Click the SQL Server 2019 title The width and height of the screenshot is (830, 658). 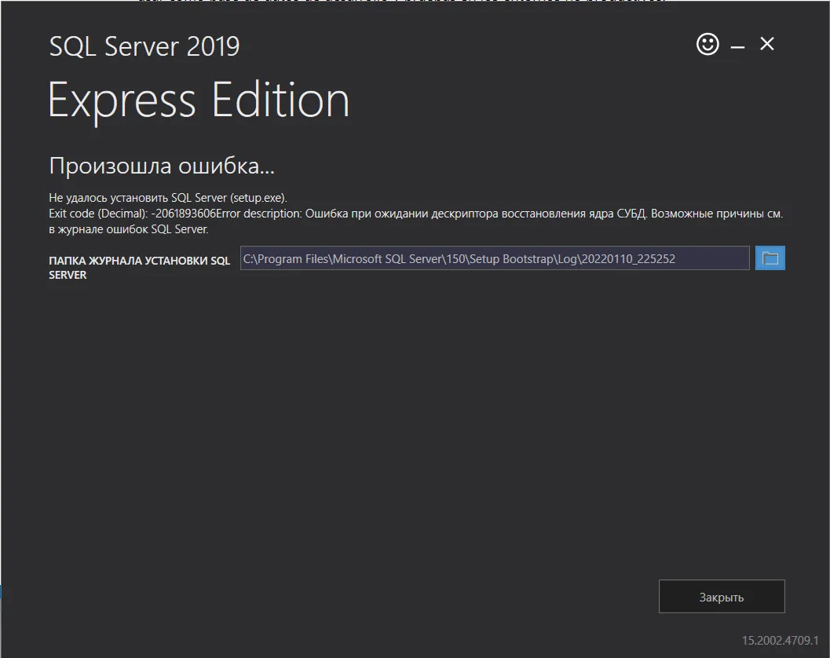pyautogui.click(x=144, y=46)
